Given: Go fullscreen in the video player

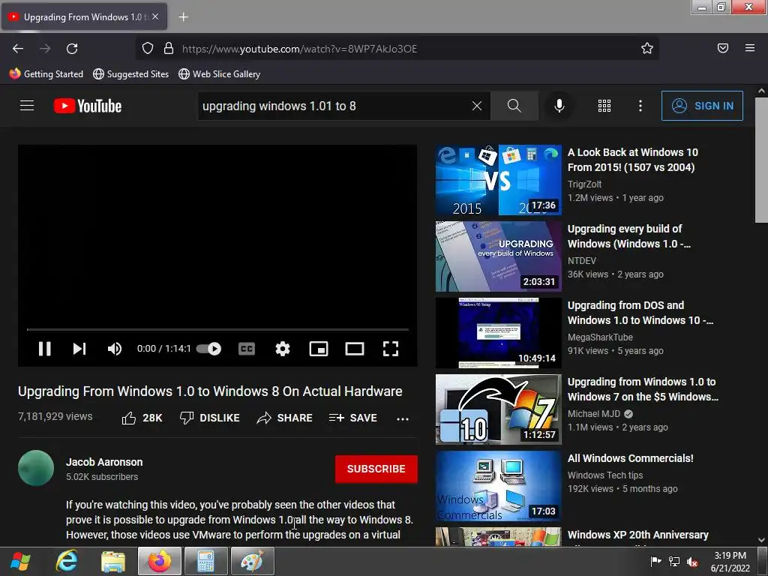Looking at the screenshot, I should [x=390, y=349].
